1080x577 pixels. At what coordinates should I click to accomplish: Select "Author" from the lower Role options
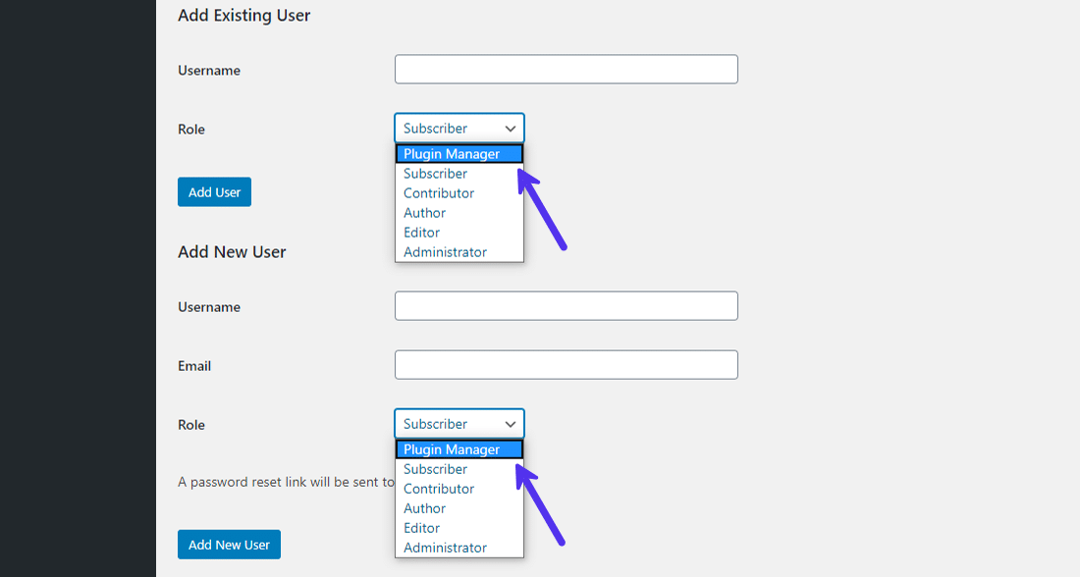(423, 508)
